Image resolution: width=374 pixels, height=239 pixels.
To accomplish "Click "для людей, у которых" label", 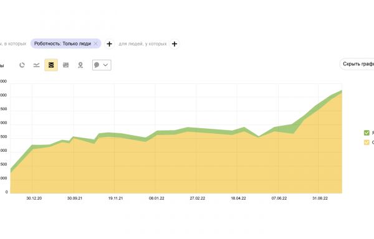I will tap(143, 44).
